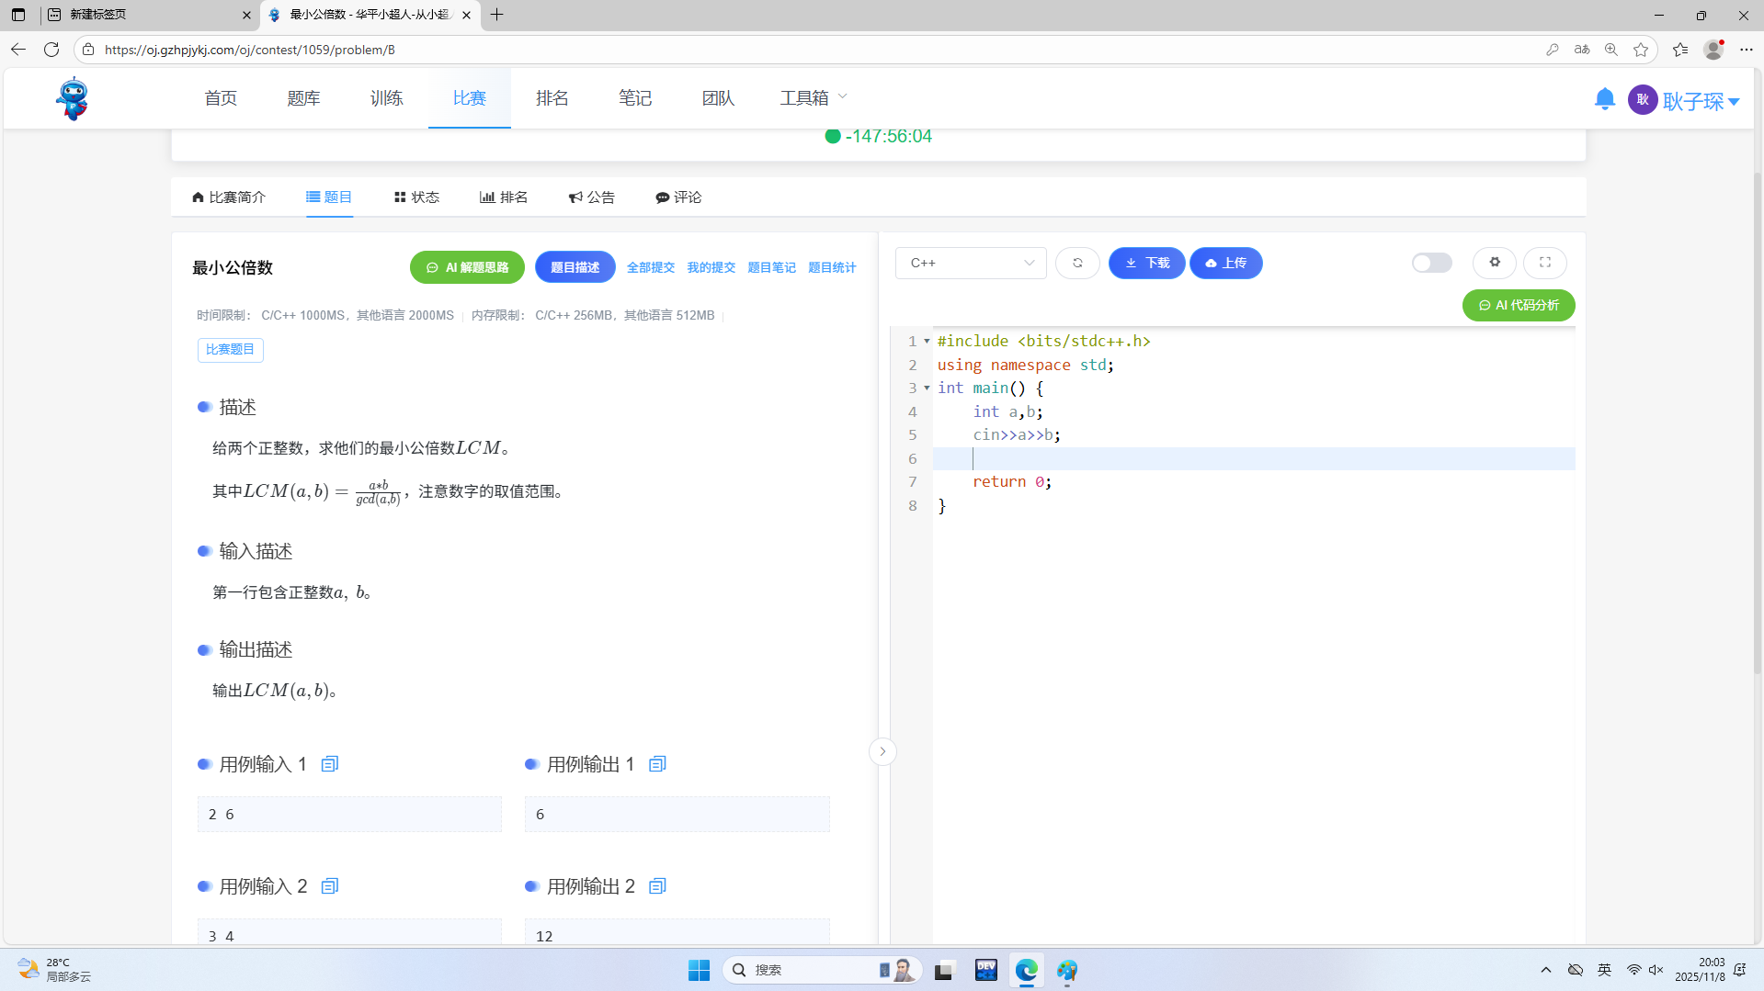This screenshot has height=991, width=1764.
Task: Copy sample output 1 with copy icon
Action: [657, 764]
